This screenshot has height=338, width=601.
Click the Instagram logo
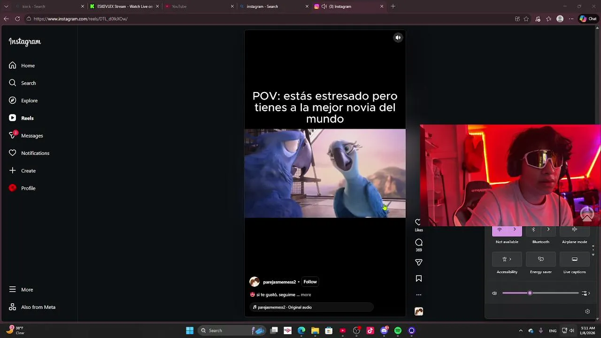coord(25,42)
